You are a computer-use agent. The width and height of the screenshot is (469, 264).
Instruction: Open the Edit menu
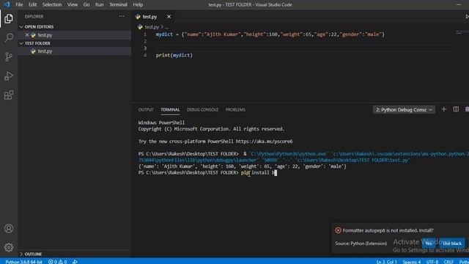coord(32,5)
